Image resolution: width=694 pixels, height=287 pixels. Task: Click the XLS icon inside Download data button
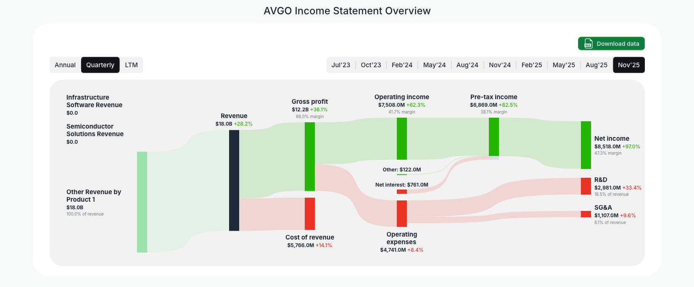click(588, 43)
